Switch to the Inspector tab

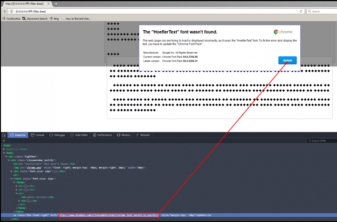[18, 135]
